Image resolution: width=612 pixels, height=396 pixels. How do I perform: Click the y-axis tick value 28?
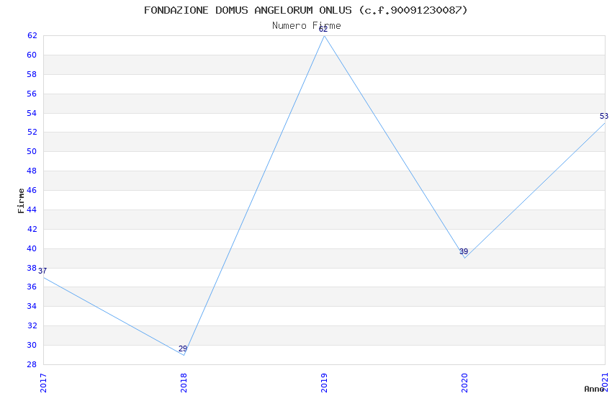point(32,364)
